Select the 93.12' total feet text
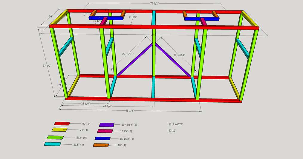This screenshot has width=303, height=159. click(172, 131)
